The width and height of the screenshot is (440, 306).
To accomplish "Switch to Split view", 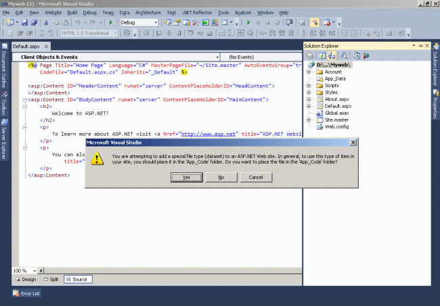I will [x=51, y=279].
